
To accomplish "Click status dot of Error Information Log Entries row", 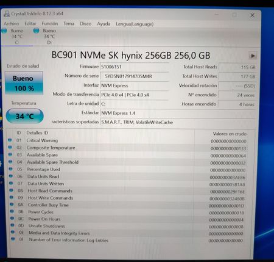I will 13,239.
